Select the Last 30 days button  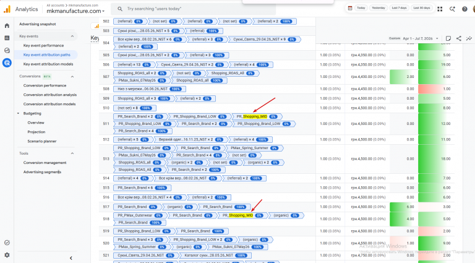(422, 8)
